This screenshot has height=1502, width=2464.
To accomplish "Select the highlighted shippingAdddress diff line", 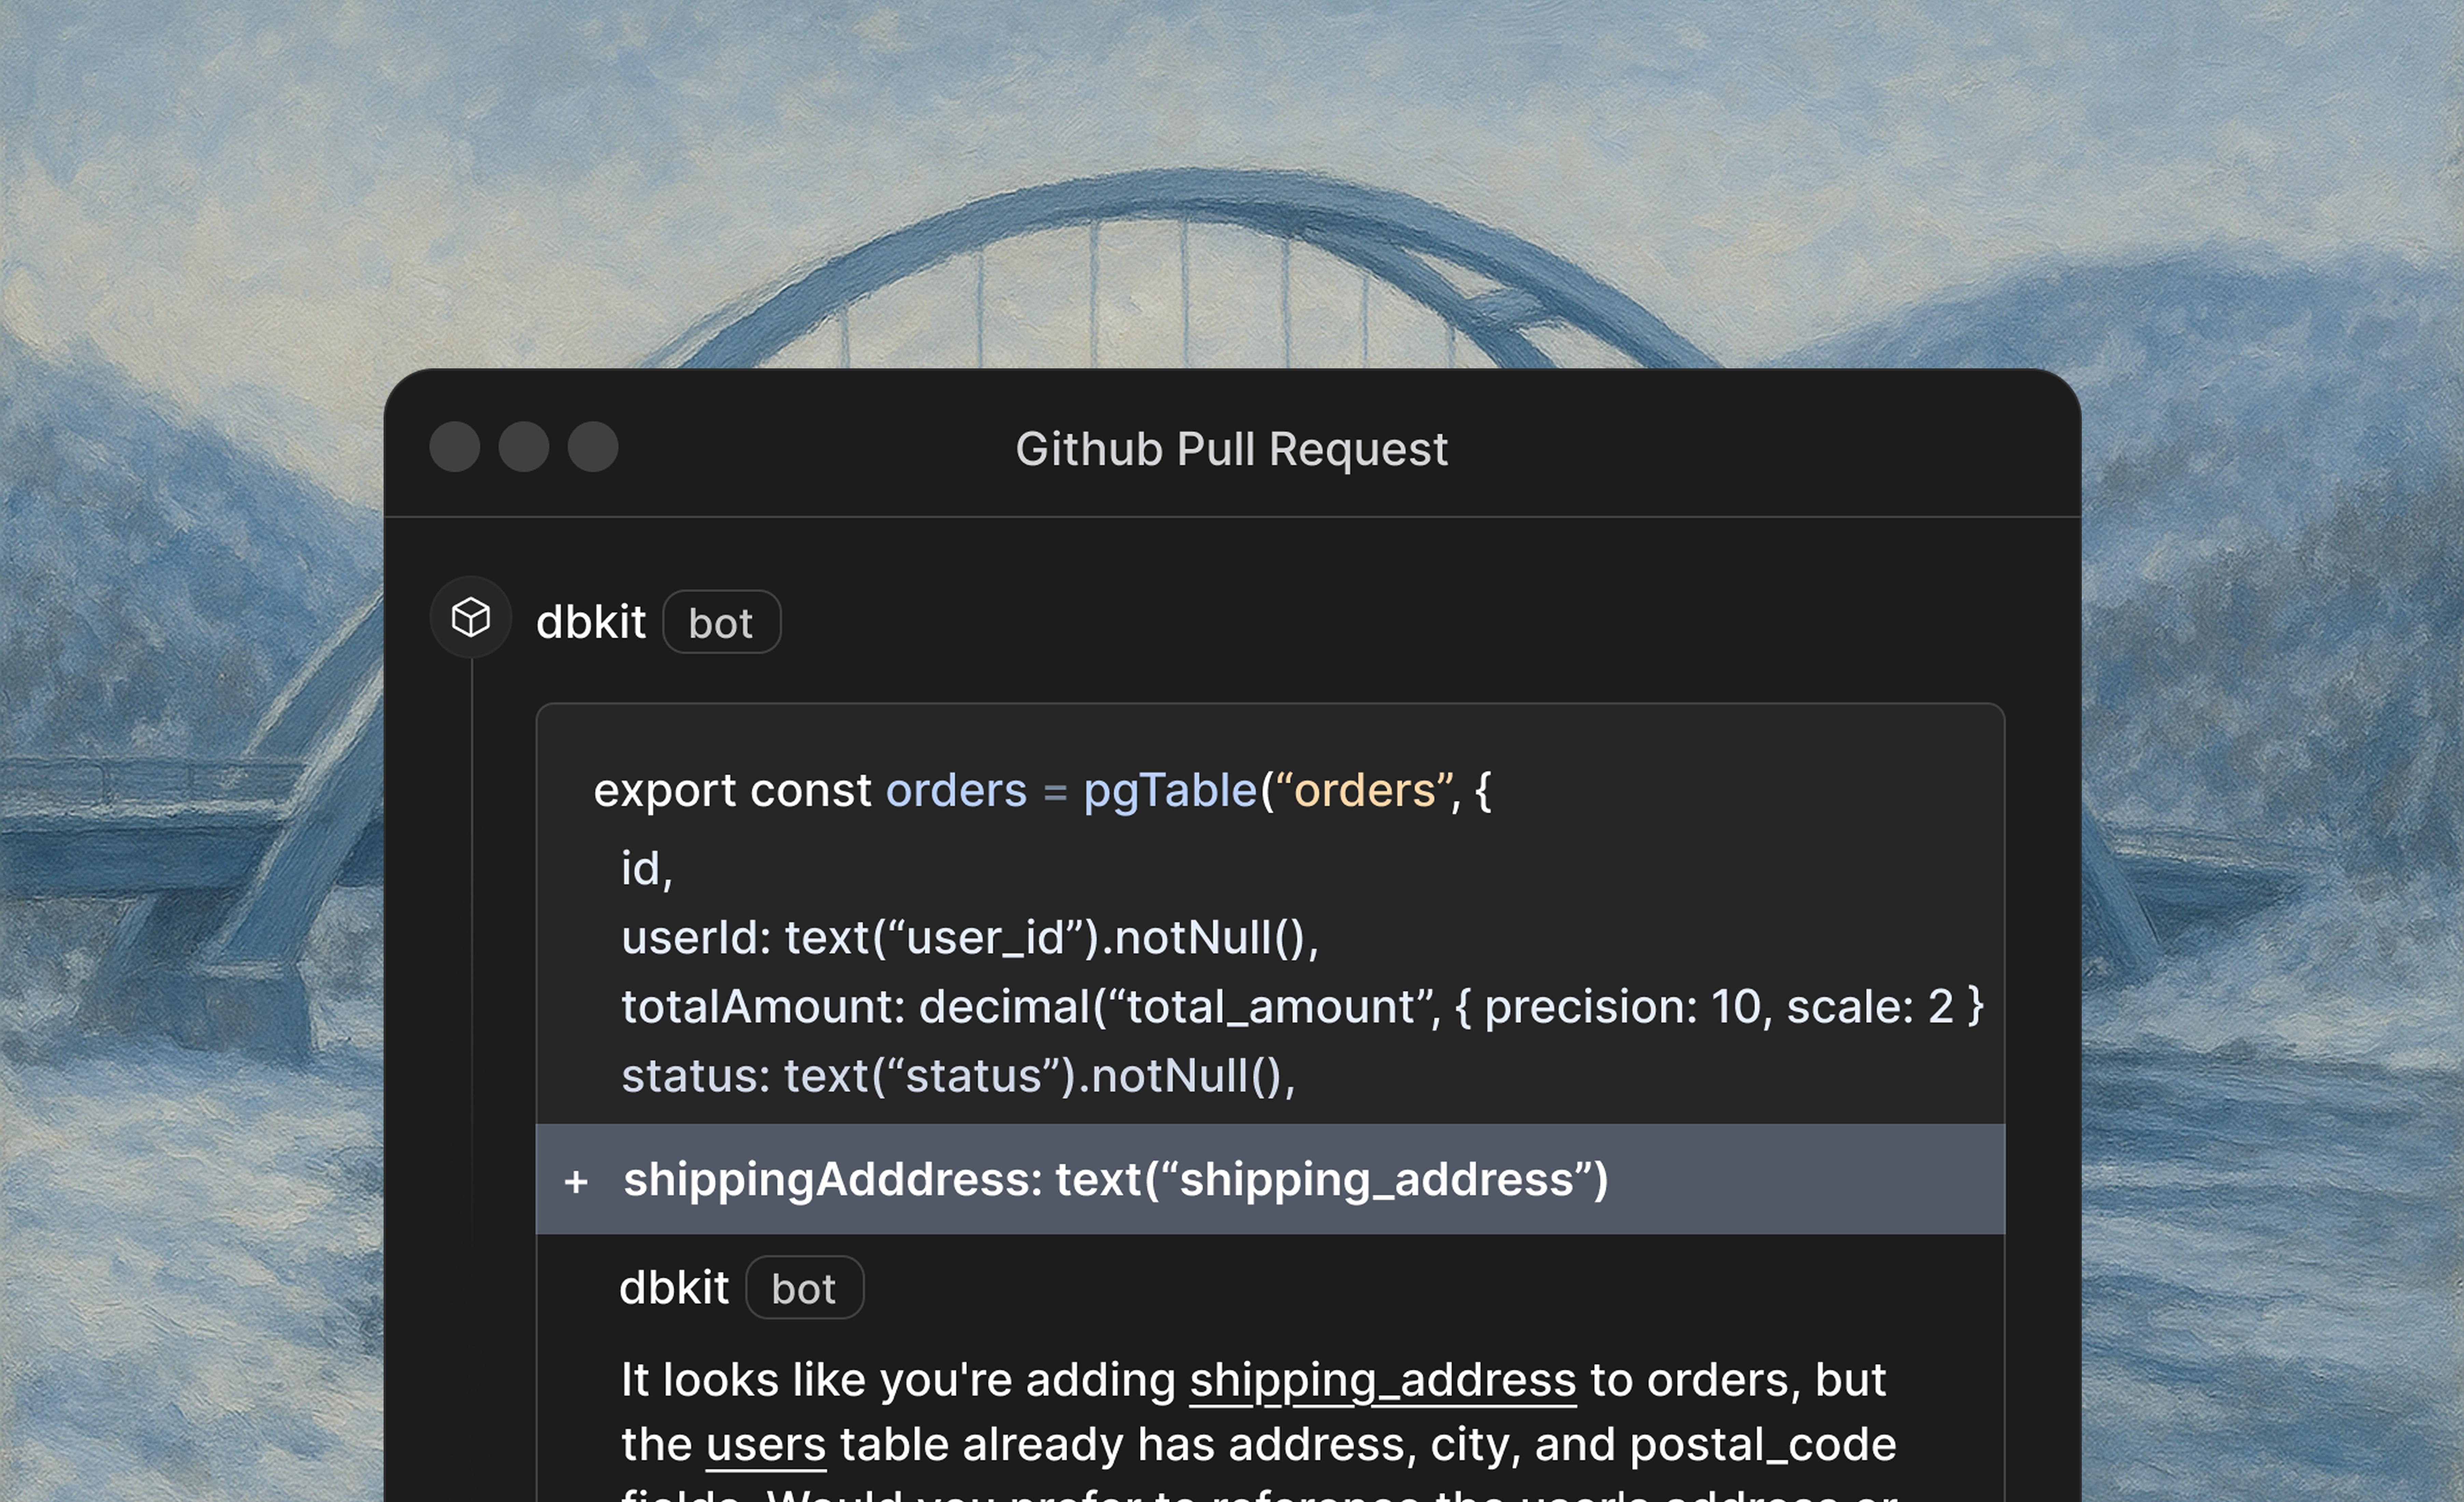I will pyautogui.click(x=1115, y=1180).
